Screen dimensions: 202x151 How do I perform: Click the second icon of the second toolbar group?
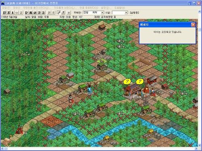[x=31, y=12]
